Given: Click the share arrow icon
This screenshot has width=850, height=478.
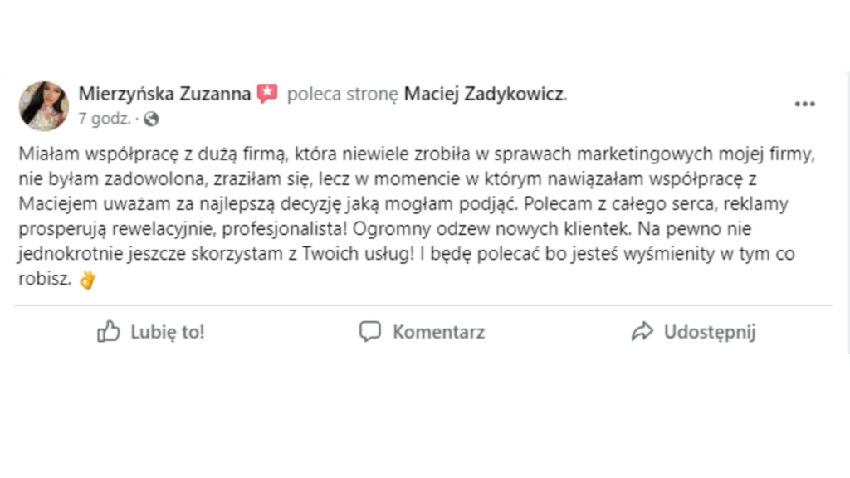Looking at the screenshot, I should pyautogui.click(x=642, y=333).
